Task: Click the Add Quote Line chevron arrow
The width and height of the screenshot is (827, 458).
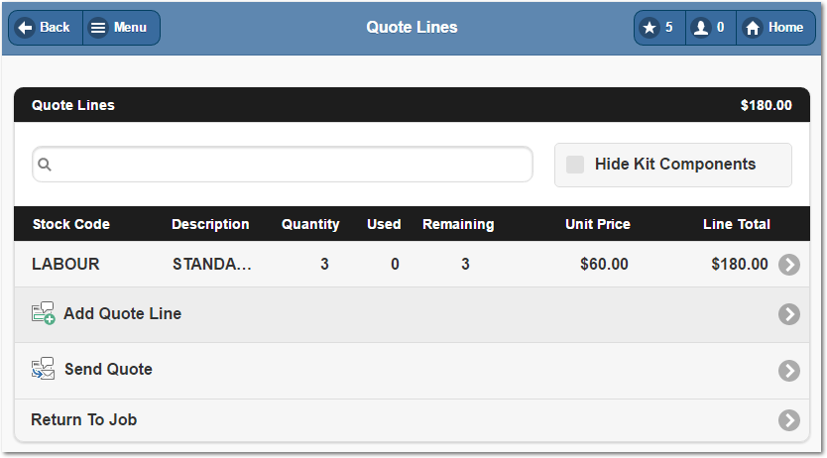Action: point(789,314)
